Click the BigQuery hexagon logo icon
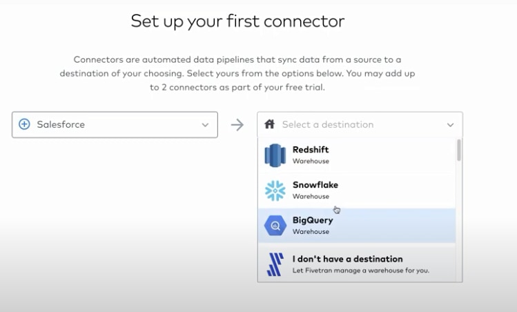Screen dimensions: 517x312 (x=275, y=226)
